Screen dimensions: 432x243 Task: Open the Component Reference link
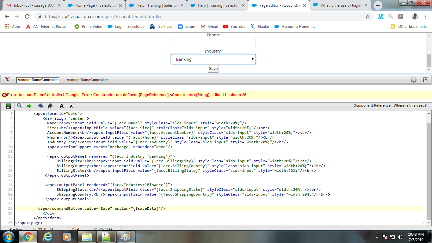coord(372,106)
